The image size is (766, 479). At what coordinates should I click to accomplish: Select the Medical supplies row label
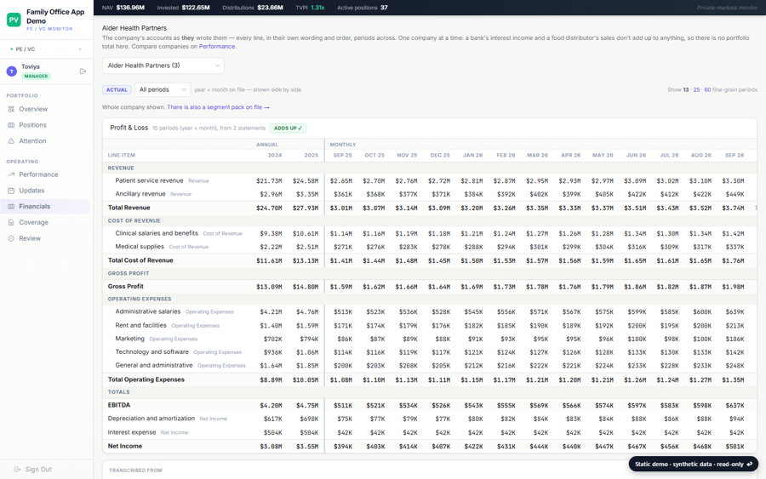(140, 247)
